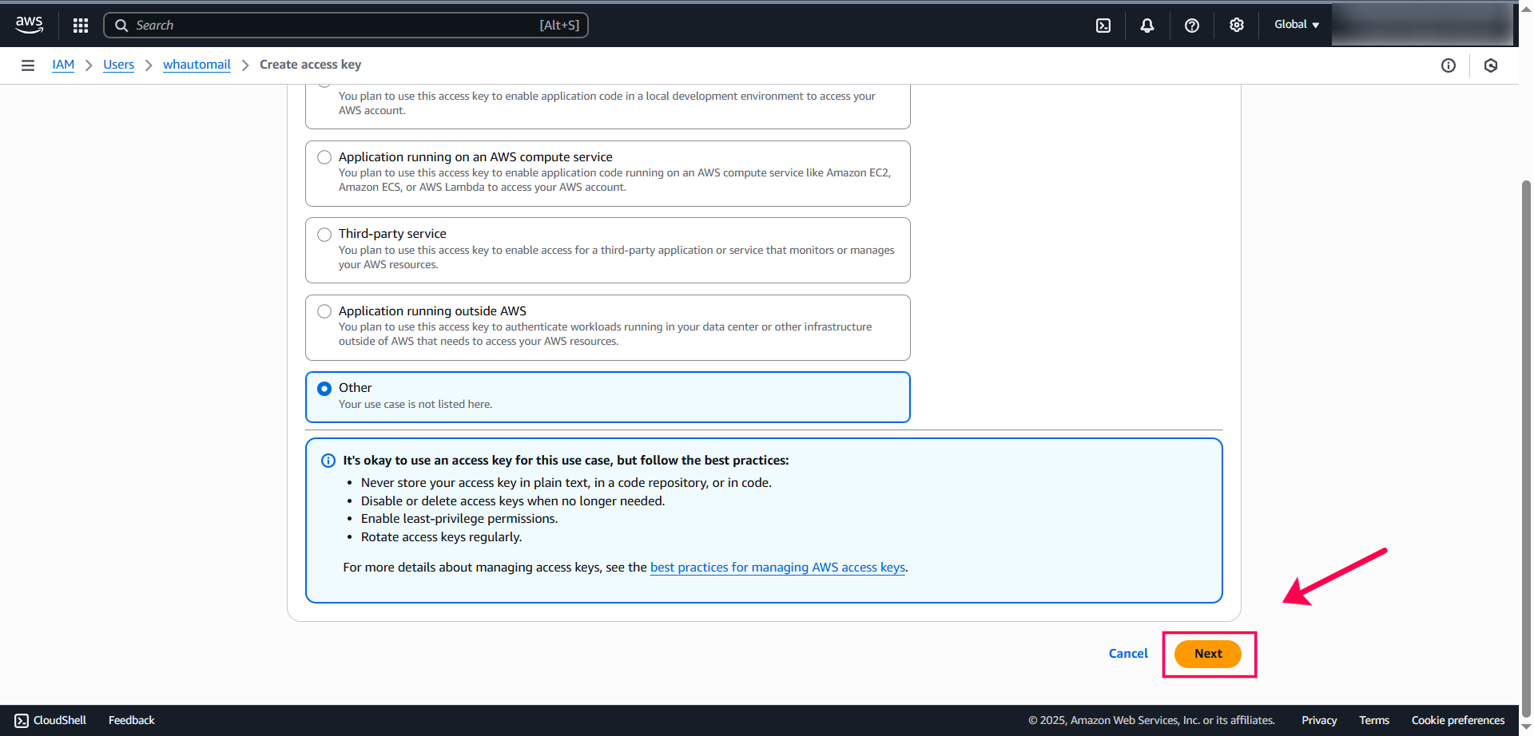1534x736 pixels.
Task: Toggle the hamburger side navigation menu
Action: point(28,65)
